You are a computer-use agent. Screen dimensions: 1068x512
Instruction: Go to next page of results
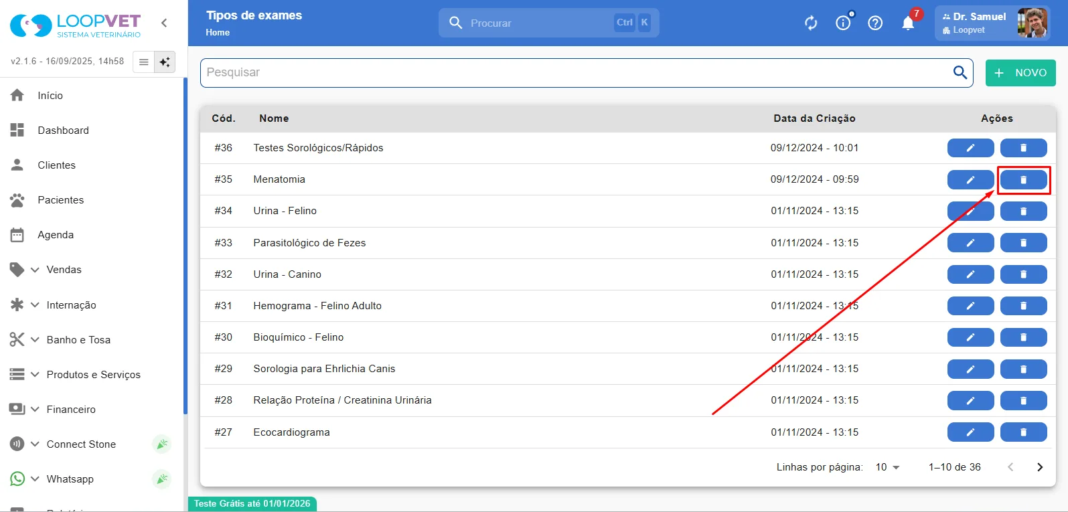pos(1040,467)
